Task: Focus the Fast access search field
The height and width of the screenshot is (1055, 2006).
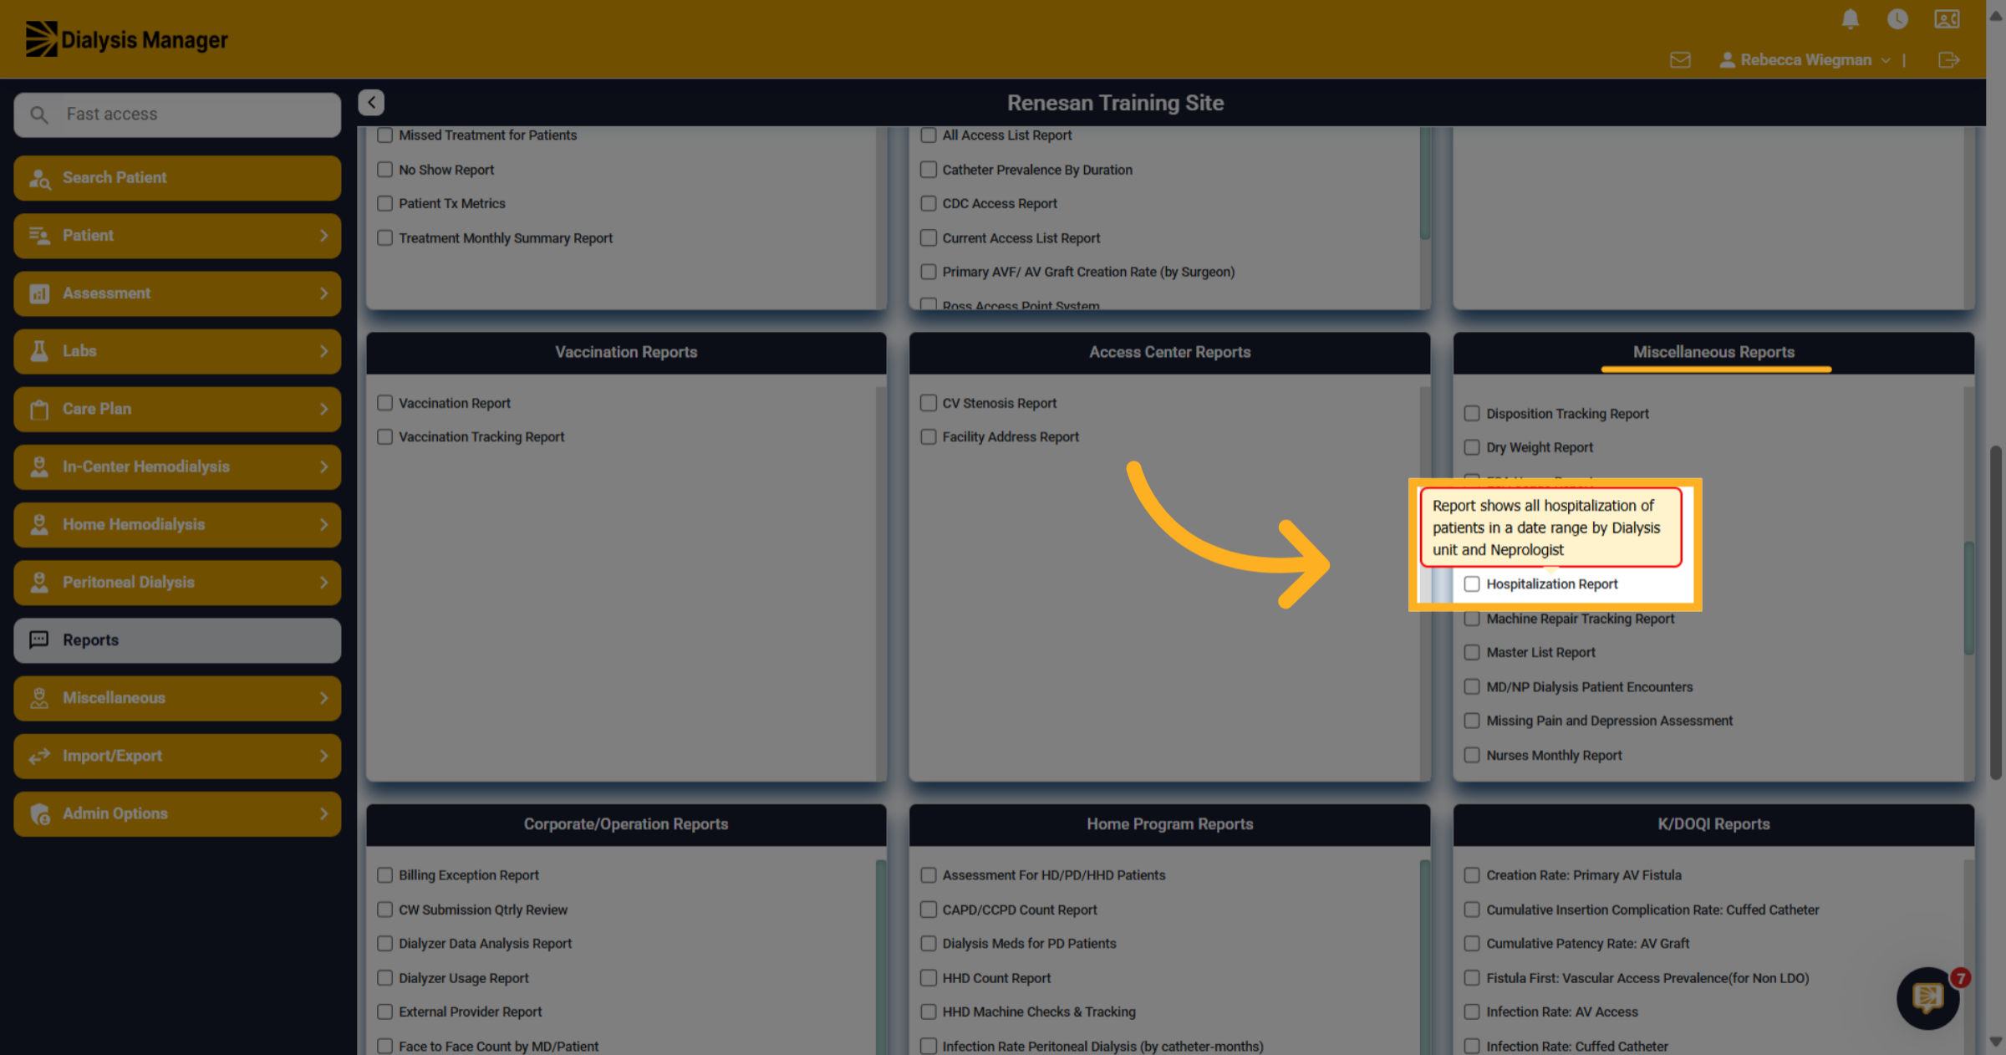Action: point(177,115)
